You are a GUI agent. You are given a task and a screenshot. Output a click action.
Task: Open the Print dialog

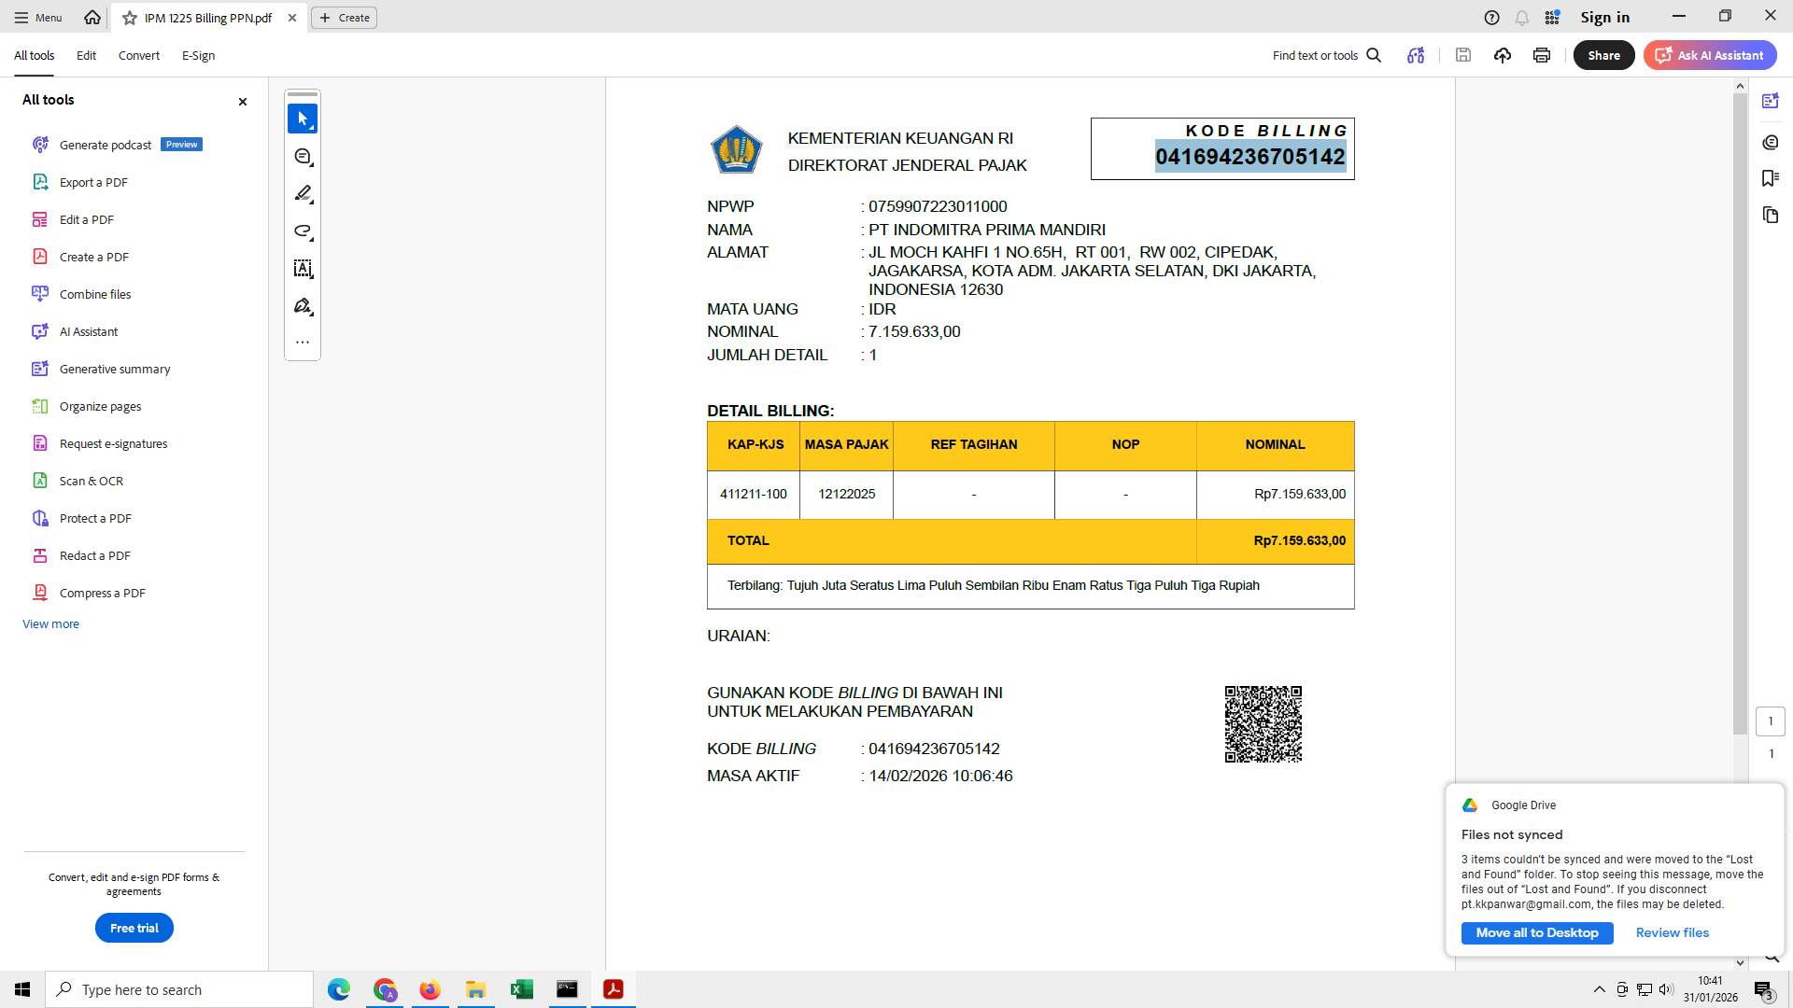coord(1541,55)
